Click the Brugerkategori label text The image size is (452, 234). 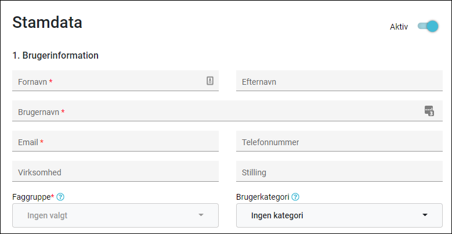(x=263, y=197)
